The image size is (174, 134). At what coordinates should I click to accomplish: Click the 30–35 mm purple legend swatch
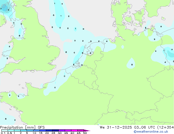[x=62, y=130]
